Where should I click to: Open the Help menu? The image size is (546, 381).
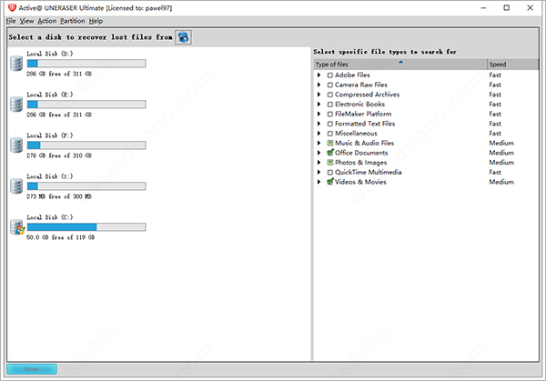click(96, 21)
